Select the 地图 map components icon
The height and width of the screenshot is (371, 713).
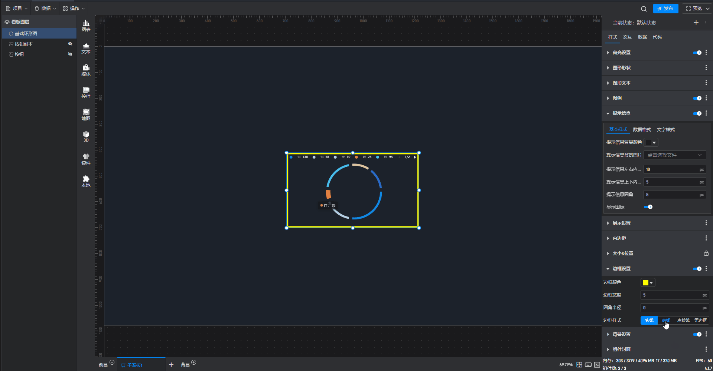[x=86, y=115]
